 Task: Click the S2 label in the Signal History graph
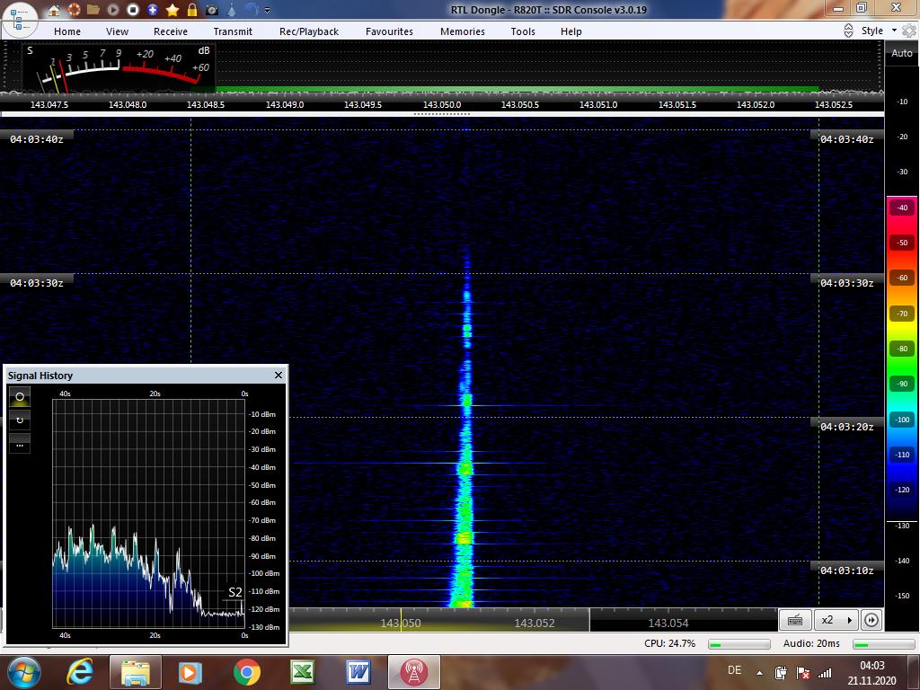[235, 592]
